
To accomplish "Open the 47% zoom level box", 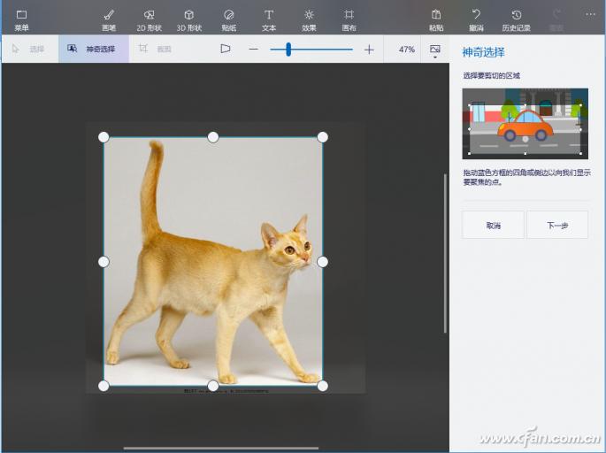I will click(406, 50).
